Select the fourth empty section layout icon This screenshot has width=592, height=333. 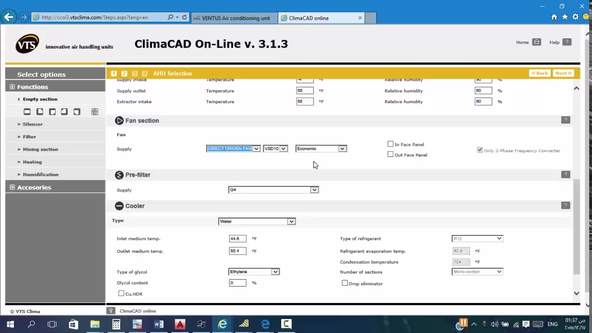point(64,111)
